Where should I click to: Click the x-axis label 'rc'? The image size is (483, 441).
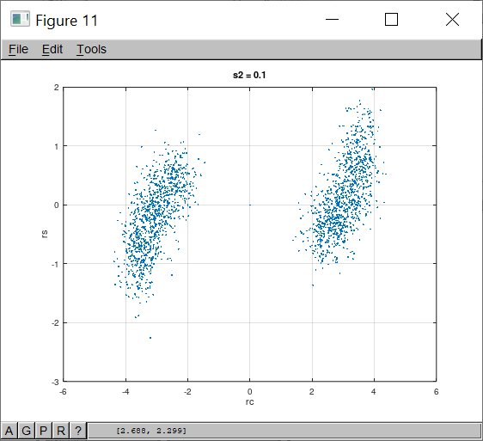[x=250, y=401]
